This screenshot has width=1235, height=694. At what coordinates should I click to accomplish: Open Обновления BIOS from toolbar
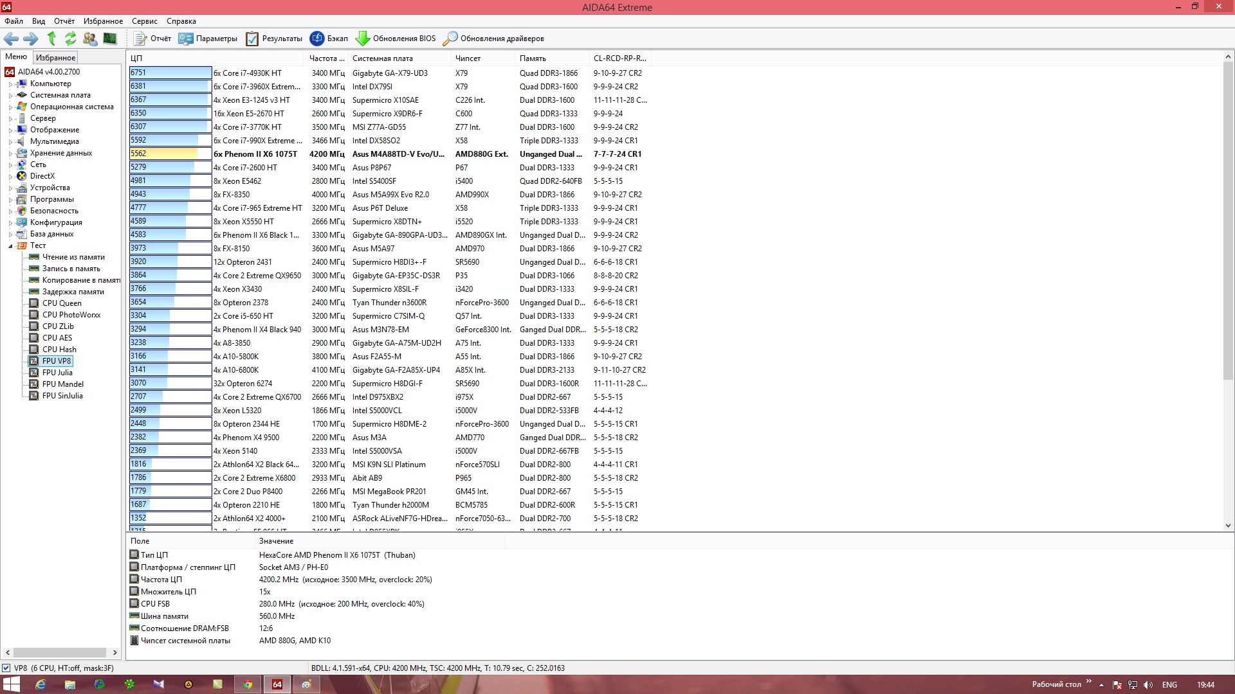pyautogui.click(x=396, y=39)
